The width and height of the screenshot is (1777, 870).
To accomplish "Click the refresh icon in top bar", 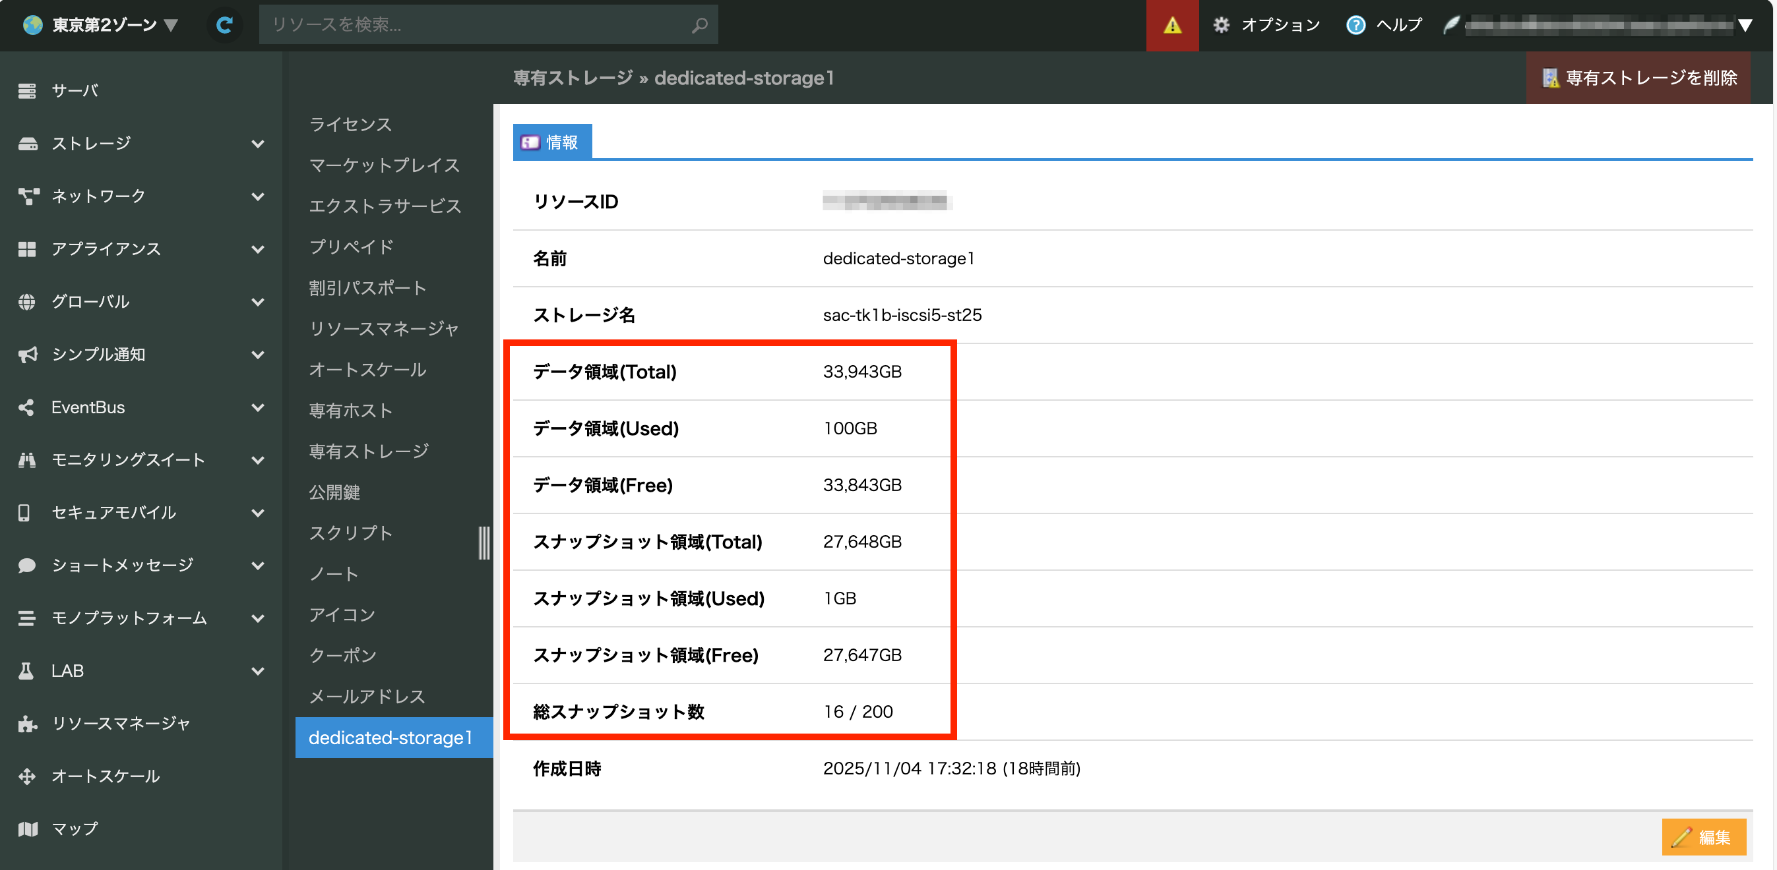I will (224, 26).
